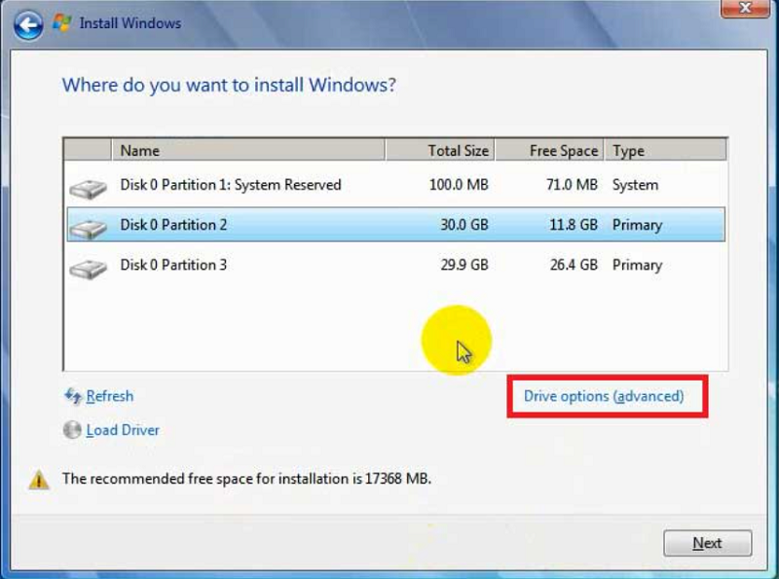Image resolution: width=779 pixels, height=579 pixels.
Task: Click the yellow warning triangle icon
Action: 38,479
